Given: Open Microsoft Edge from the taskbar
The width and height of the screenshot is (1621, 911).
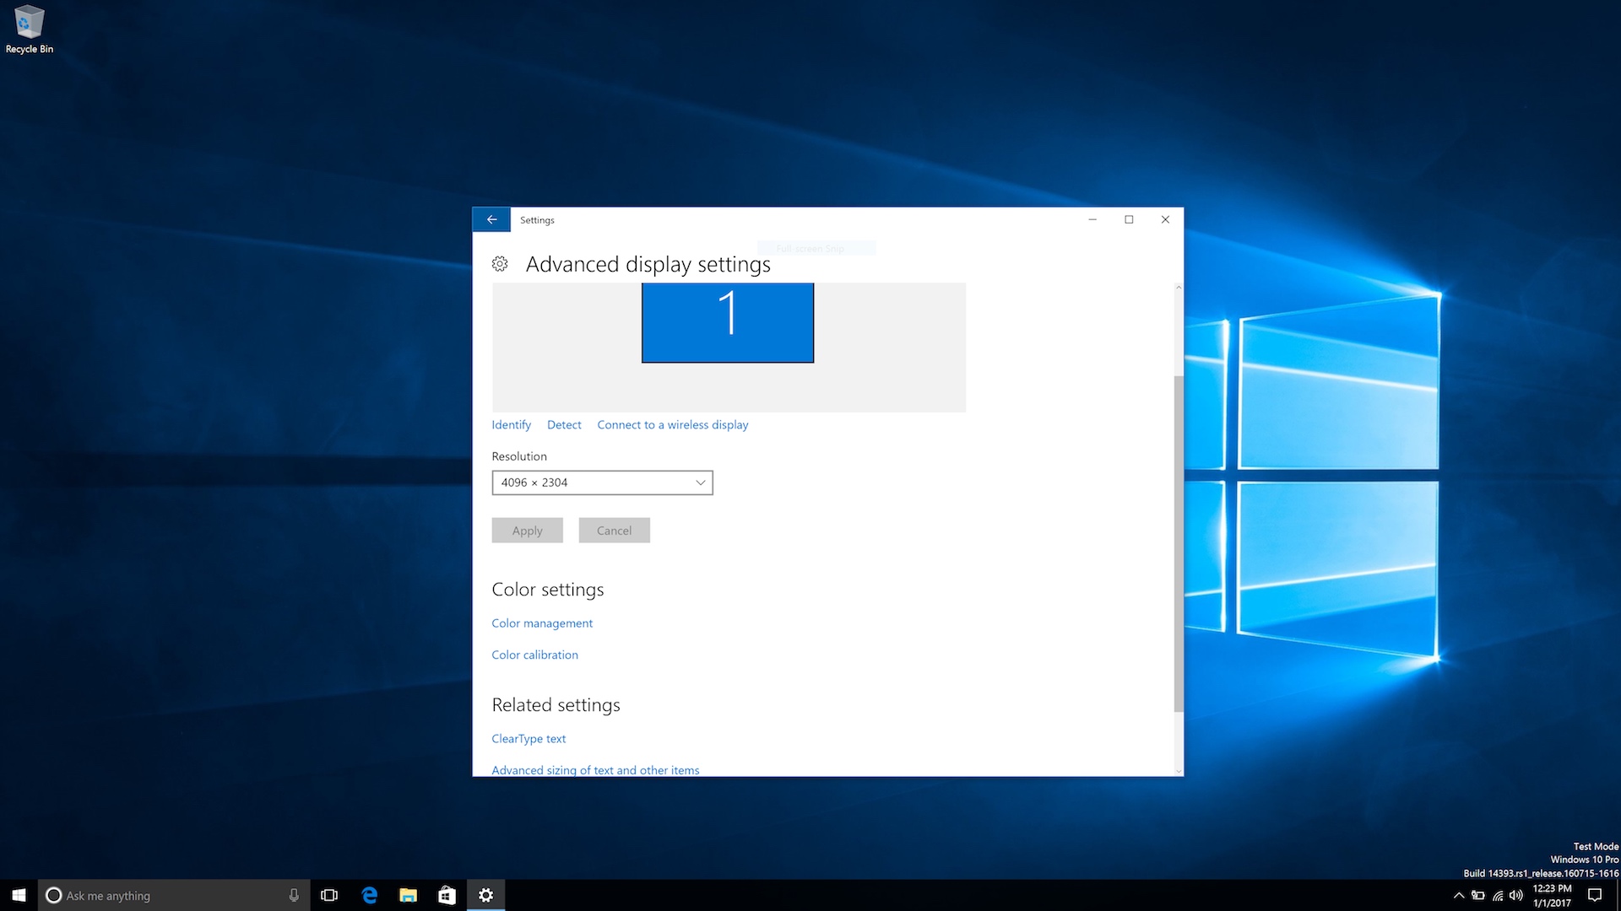Looking at the screenshot, I should point(369,895).
